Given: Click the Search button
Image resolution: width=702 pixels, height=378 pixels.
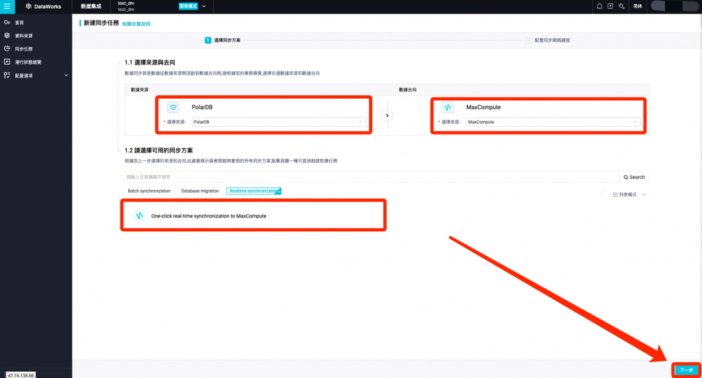Looking at the screenshot, I should (x=634, y=177).
